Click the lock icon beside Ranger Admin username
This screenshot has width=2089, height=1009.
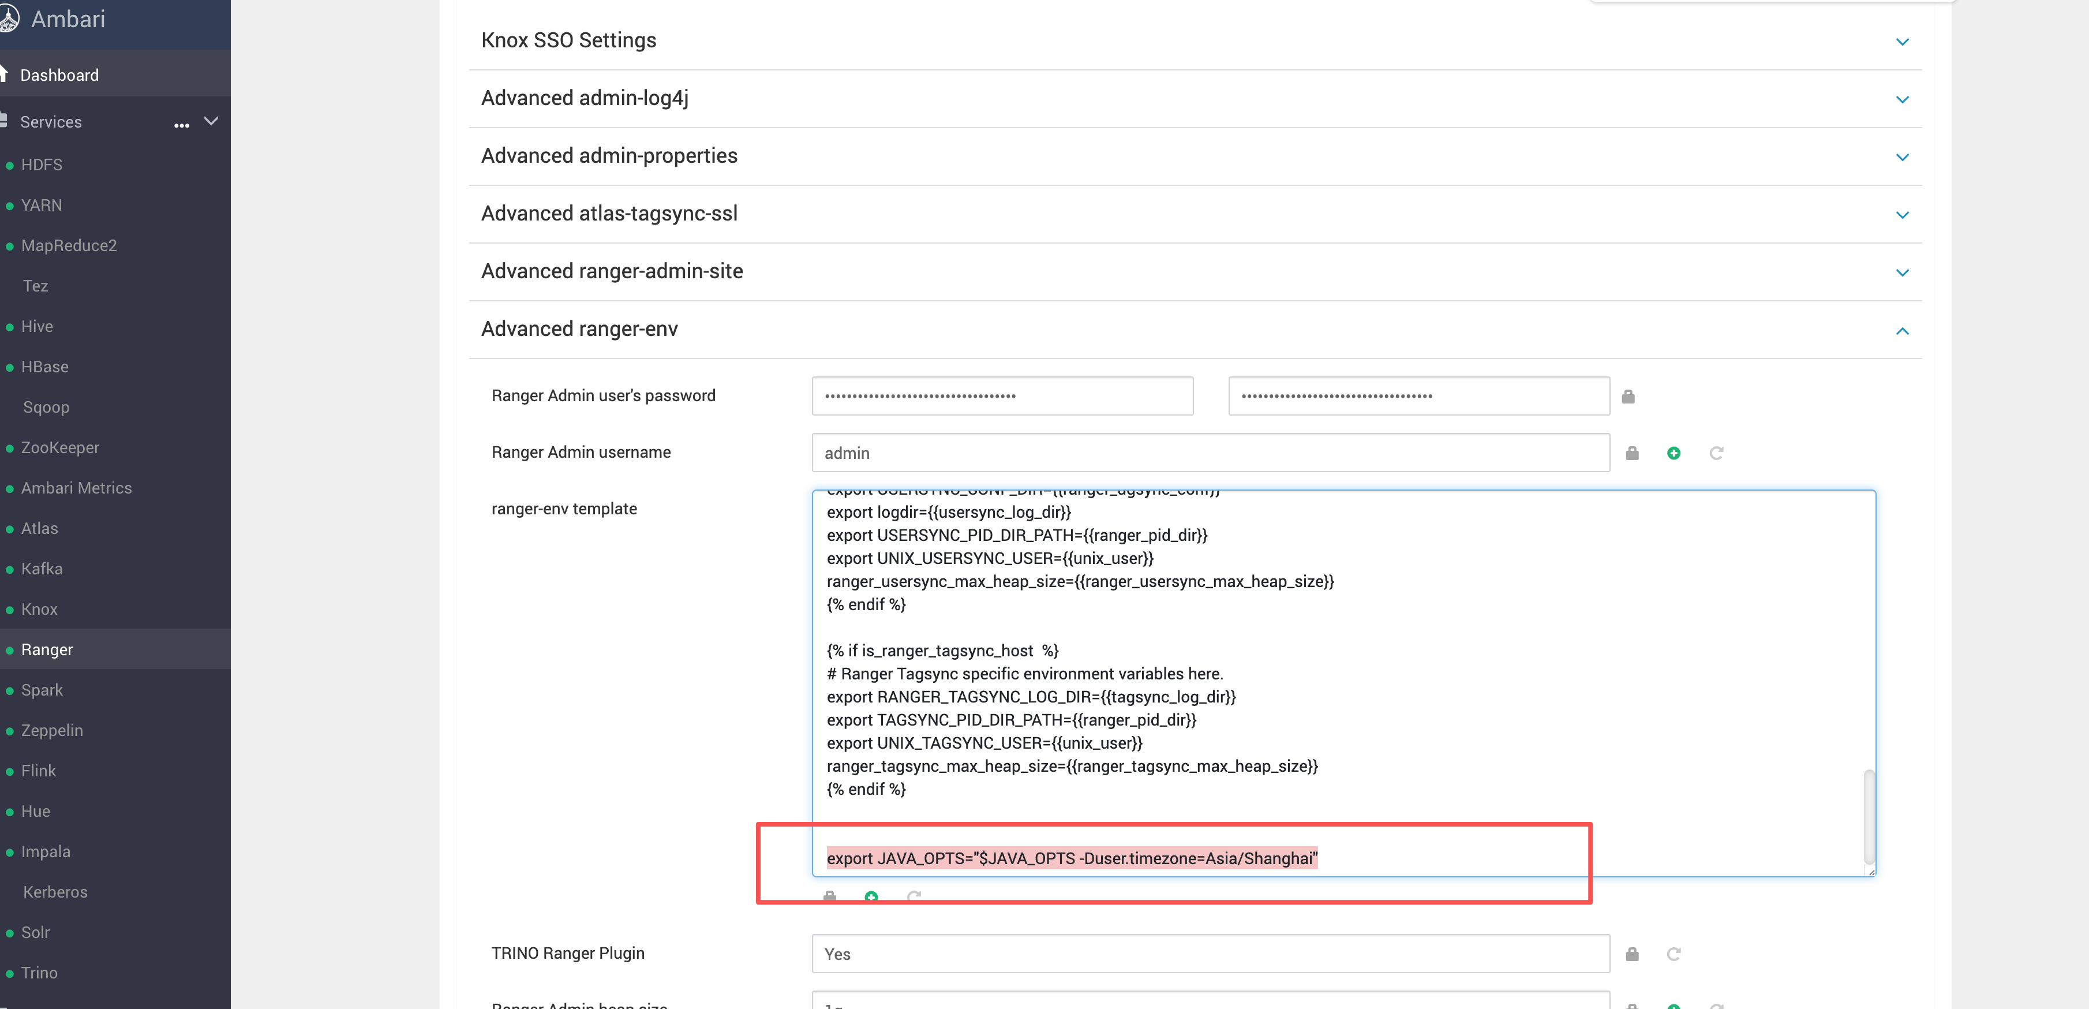(x=1631, y=453)
